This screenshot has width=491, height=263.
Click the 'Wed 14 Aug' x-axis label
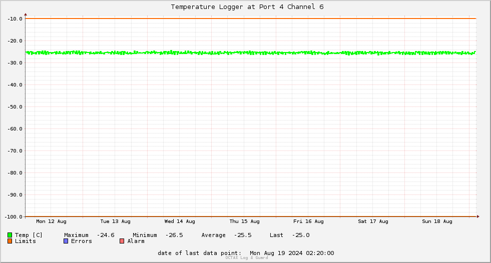click(x=180, y=221)
